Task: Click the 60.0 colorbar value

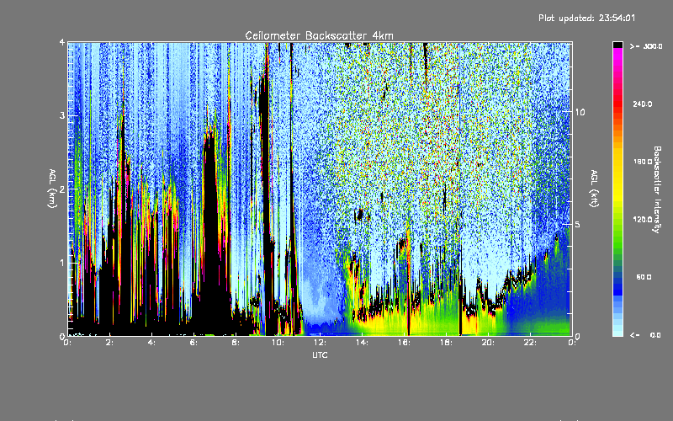Action: coord(644,277)
